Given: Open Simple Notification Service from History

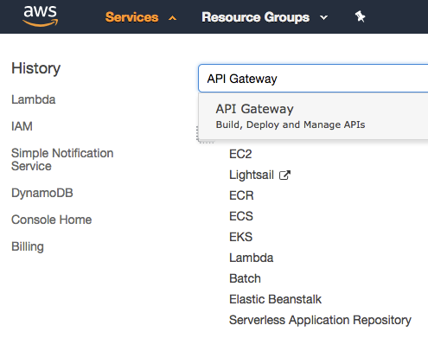Looking at the screenshot, I should pyautogui.click(x=62, y=159).
